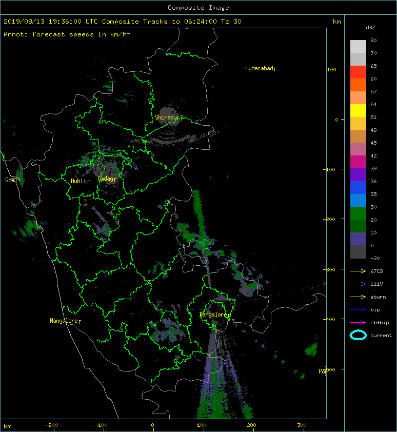Click the 100 tick on the vertical axis
Screen dimensions: 397x432
click(x=331, y=69)
